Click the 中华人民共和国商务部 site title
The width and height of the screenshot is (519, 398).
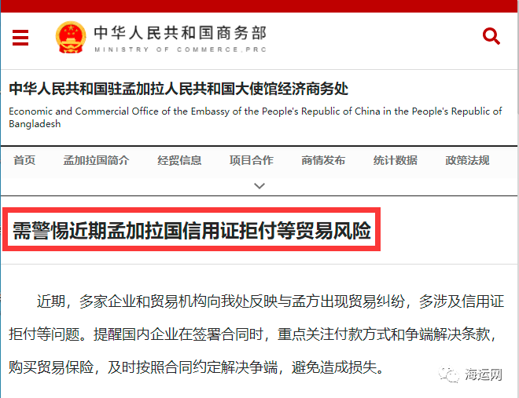click(180, 33)
